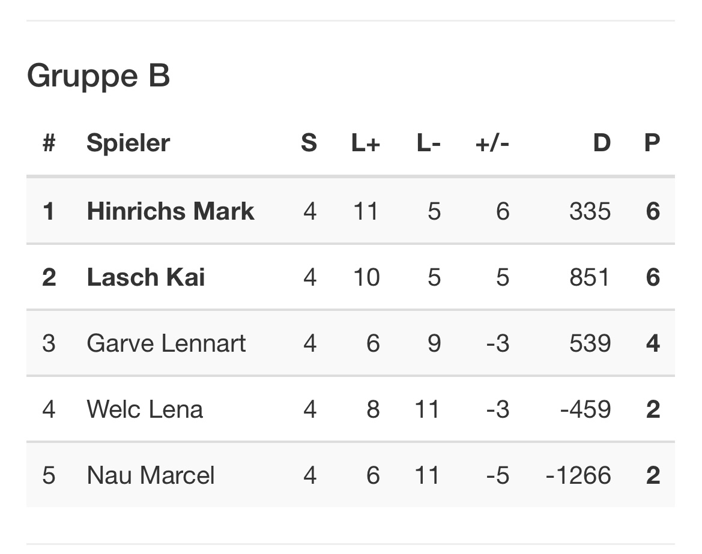Click the +/- column header
The image size is (702, 554).
[x=492, y=143]
